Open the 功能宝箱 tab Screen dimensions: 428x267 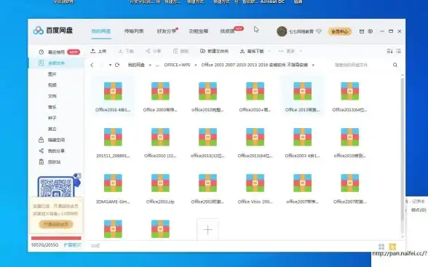199,31
